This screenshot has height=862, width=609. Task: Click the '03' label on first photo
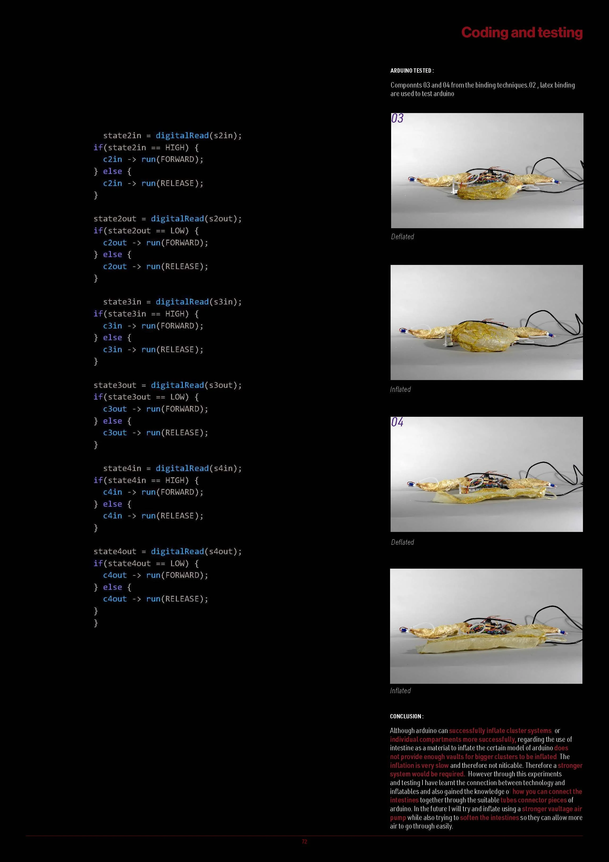click(397, 118)
